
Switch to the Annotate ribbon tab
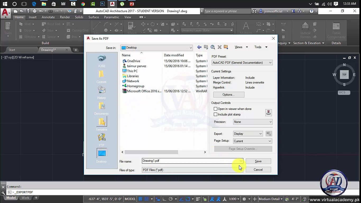pyautogui.click(x=48, y=17)
